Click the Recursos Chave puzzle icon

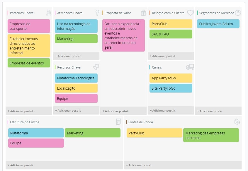tap(96, 67)
